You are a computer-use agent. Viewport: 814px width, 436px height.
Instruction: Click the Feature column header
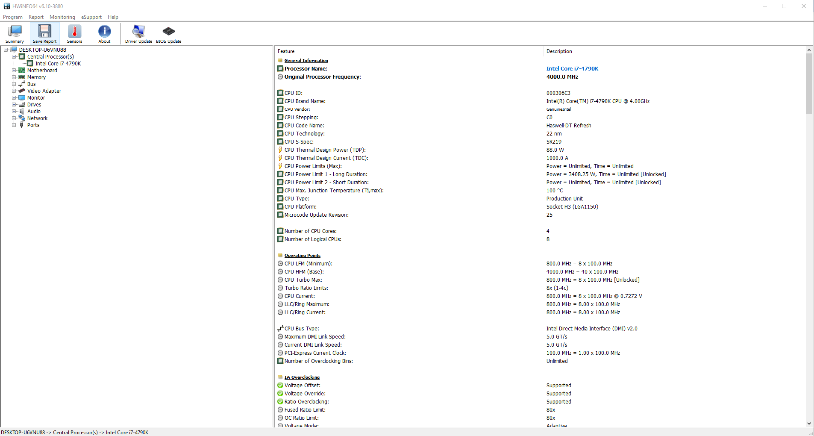click(x=409, y=51)
